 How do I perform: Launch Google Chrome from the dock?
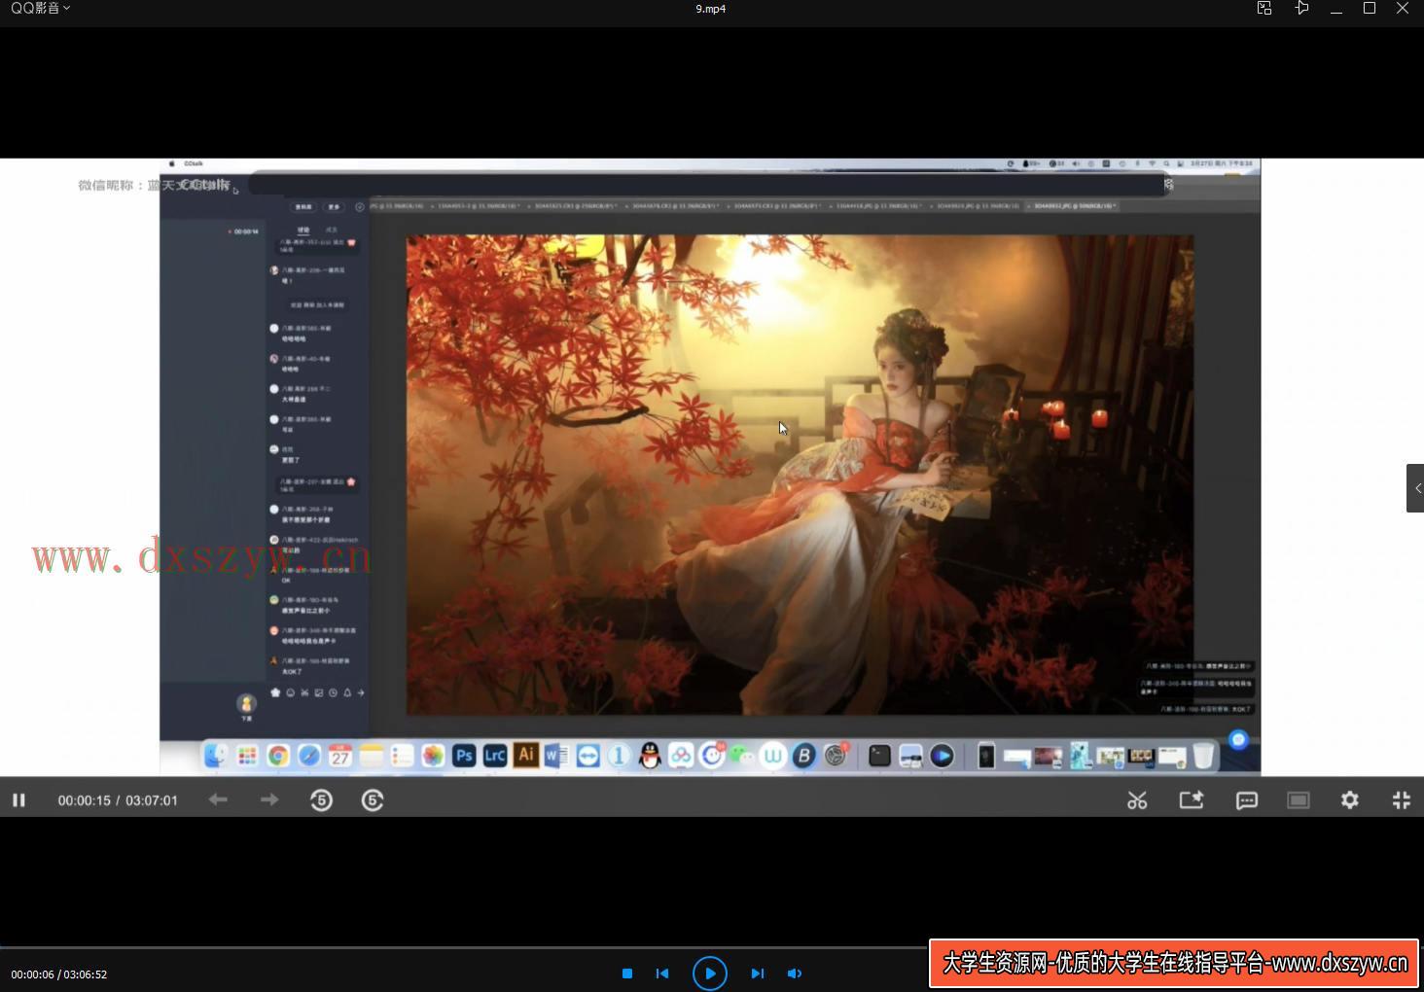(278, 756)
